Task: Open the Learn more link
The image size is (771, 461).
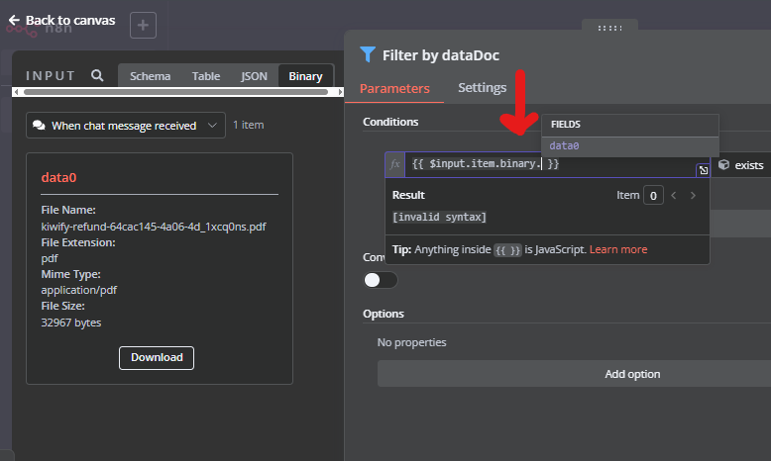Action: click(618, 249)
